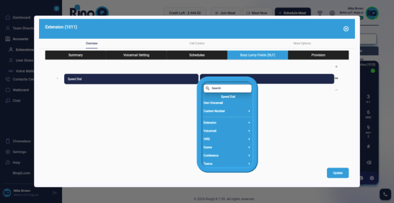Click the logout icon beside Mike Brown
This screenshot has width=394, height=203.
pyautogui.click(x=55, y=193)
